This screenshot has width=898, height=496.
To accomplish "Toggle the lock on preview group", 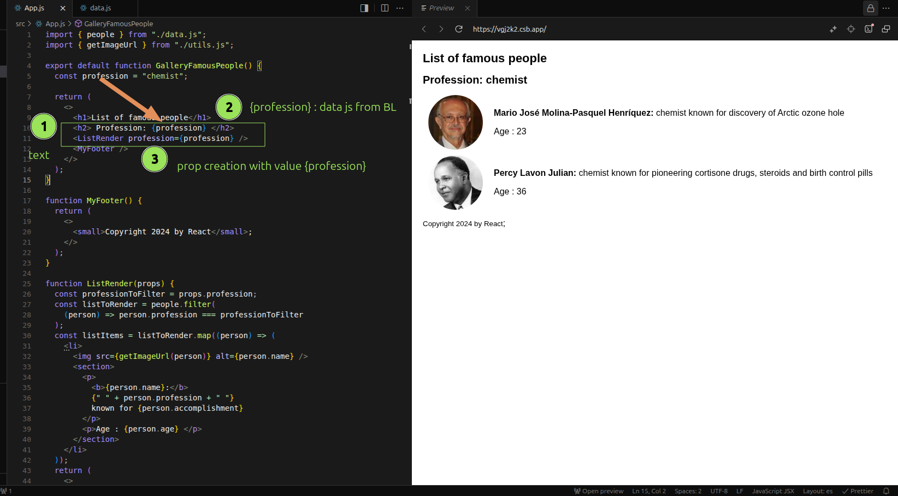I will click(x=871, y=8).
